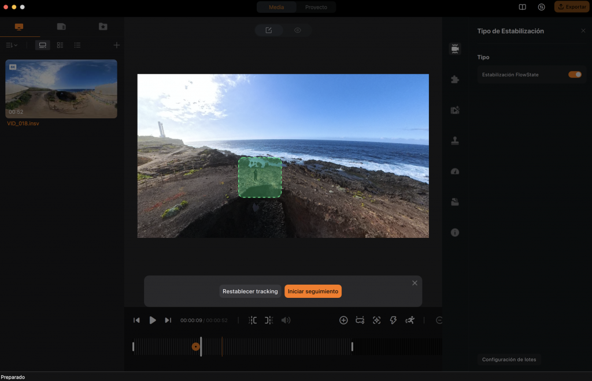Disable the Estabilización FlowState switch
This screenshot has width=592, height=381.
575,74
